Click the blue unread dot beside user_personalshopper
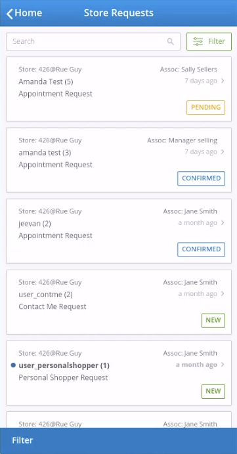The height and width of the screenshot is (454, 237). point(13,365)
